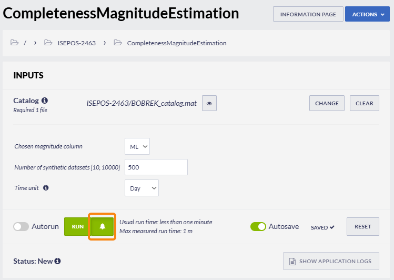This screenshot has height=280, width=394.
Task: Open the Time unit Day dropdown
Action: [x=142, y=188]
